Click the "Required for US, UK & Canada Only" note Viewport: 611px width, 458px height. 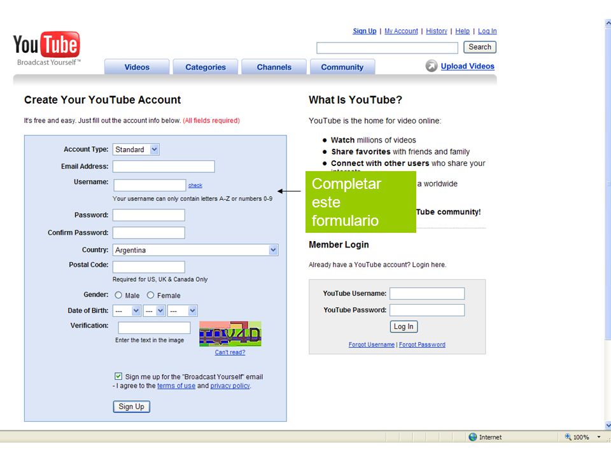(x=160, y=279)
